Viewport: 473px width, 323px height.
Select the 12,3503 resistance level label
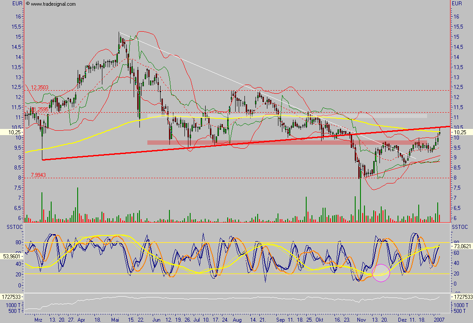click(x=40, y=88)
